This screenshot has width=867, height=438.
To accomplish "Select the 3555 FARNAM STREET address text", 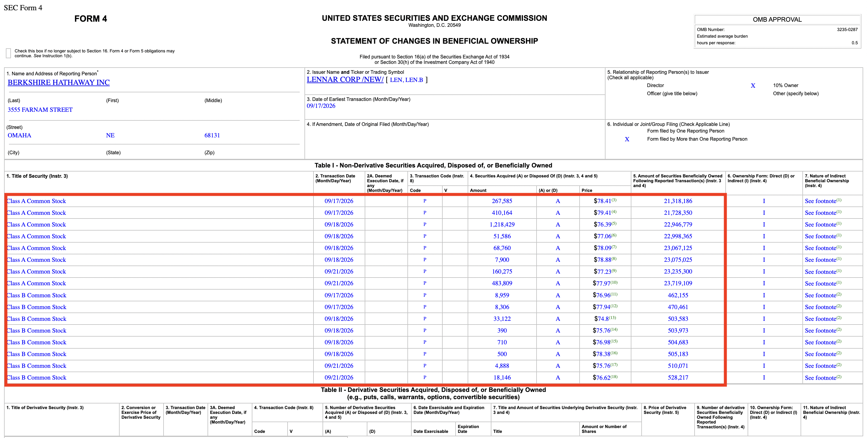I will (40, 110).
